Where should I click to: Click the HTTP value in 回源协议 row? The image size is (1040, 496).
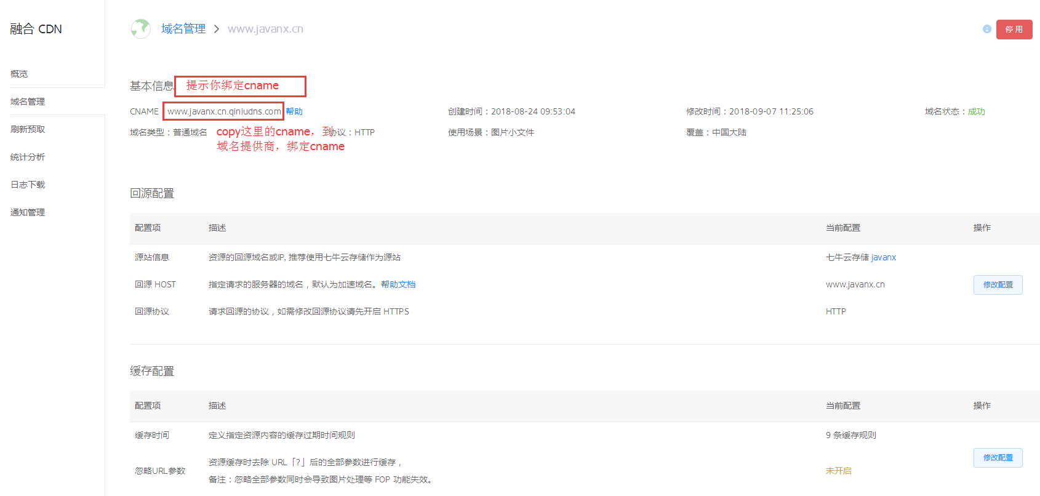(x=836, y=311)
